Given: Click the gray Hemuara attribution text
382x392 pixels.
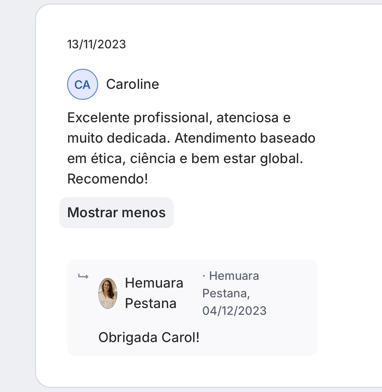Looking at the screenshot, I should [234, 276].
